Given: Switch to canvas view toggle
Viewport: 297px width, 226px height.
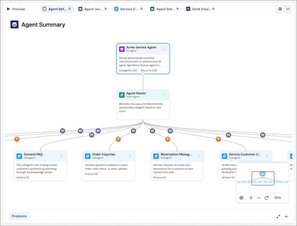Looking at the screenshot, I should coord(280,9).
